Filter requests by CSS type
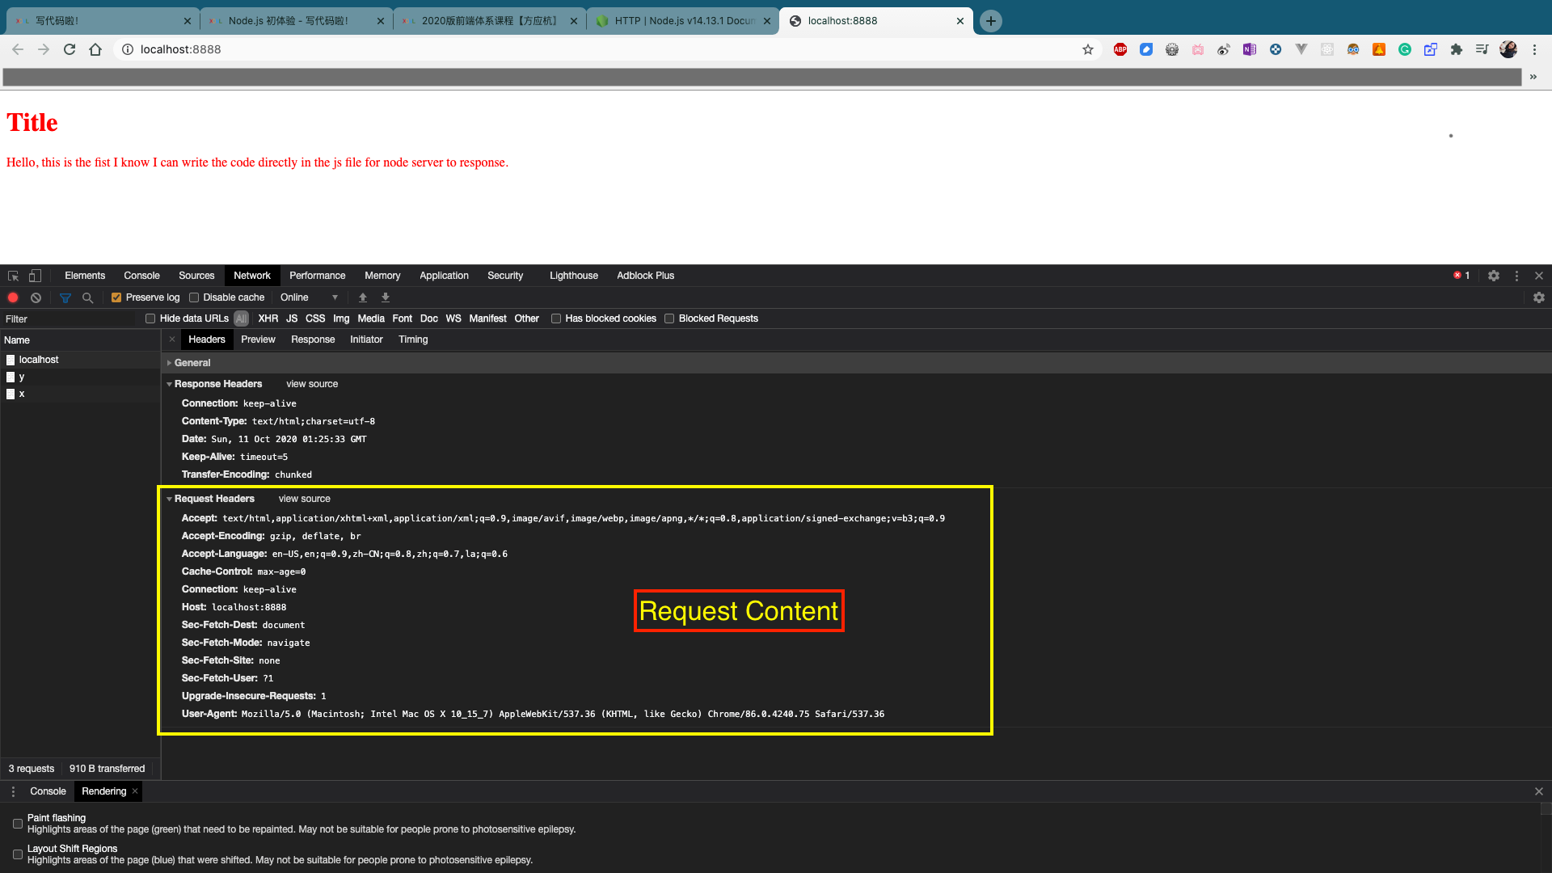 (315, 318)
